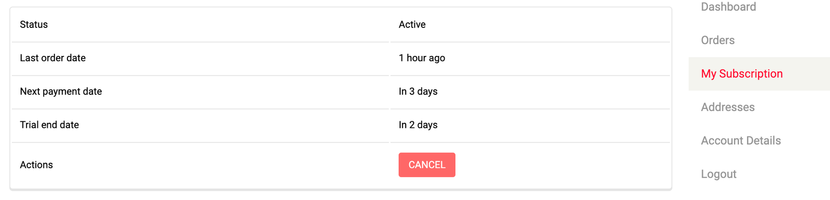This screenshot has width=830, height=200.
Task: Select the 'In 3 days' value
Action: click(418, 91)
